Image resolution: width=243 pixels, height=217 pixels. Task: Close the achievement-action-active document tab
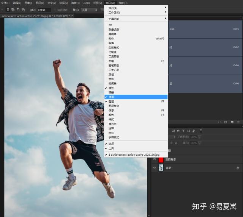(72, 16)
